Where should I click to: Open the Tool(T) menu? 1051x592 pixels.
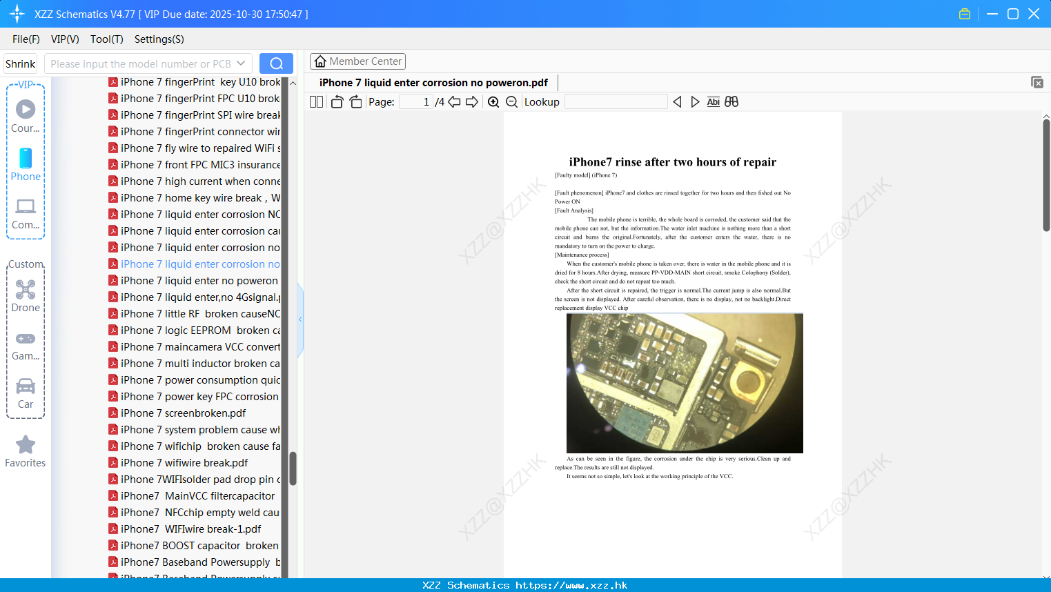point(107,39)
